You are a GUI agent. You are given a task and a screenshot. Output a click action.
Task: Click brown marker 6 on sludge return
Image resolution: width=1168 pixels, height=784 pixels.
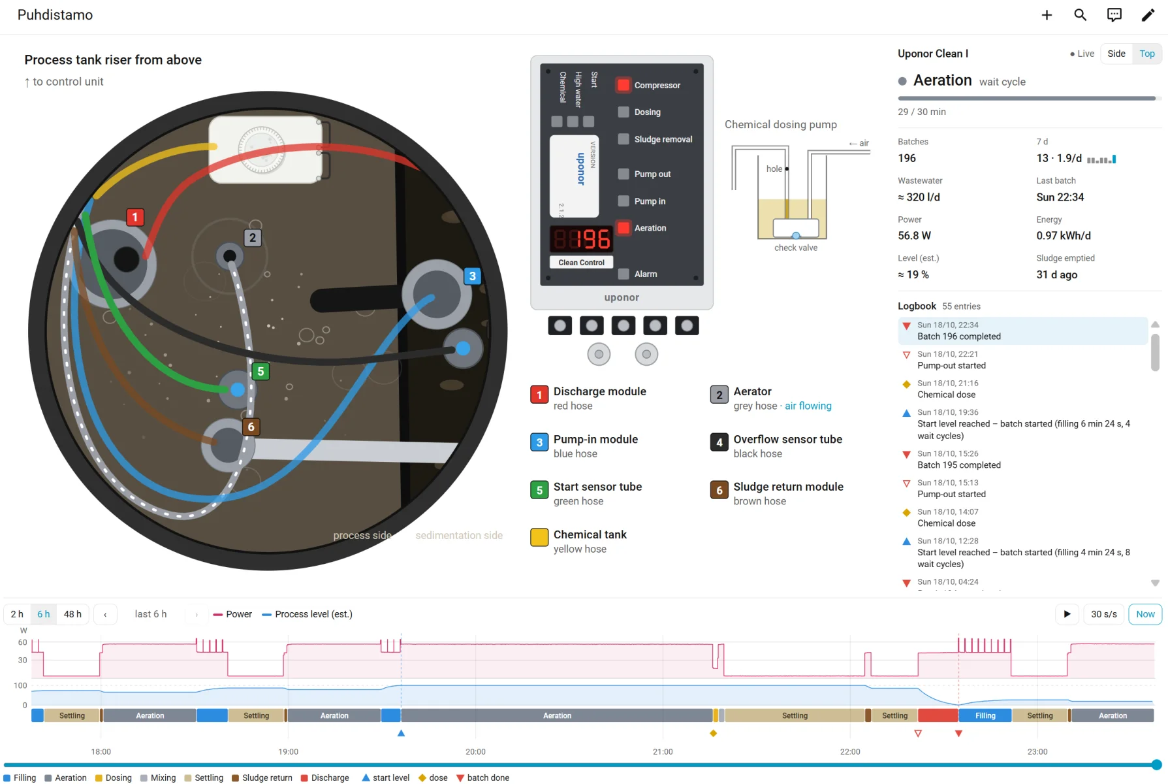click(251, 427)
